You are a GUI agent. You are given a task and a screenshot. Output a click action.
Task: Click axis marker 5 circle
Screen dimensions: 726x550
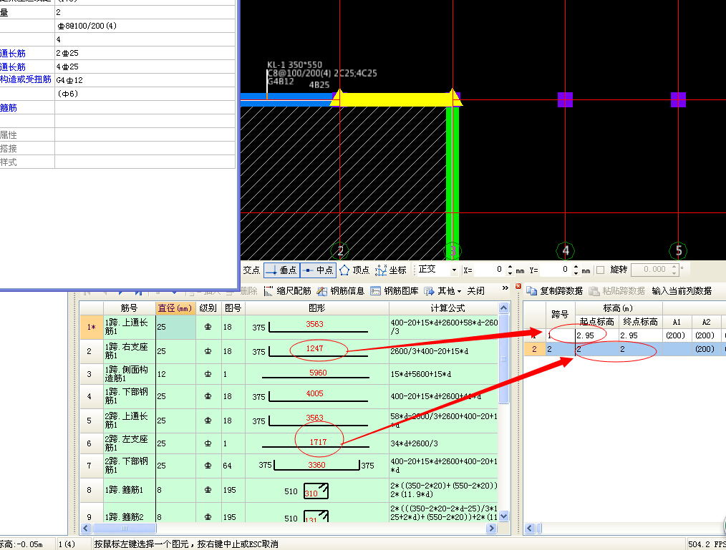coord(678,251)
